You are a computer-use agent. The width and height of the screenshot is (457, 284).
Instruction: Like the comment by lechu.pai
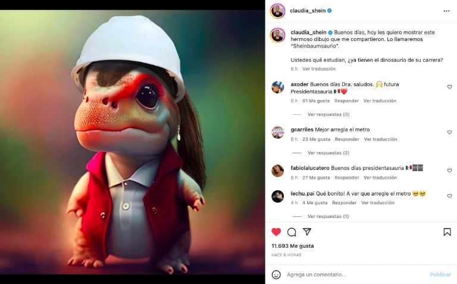(449, 196)
